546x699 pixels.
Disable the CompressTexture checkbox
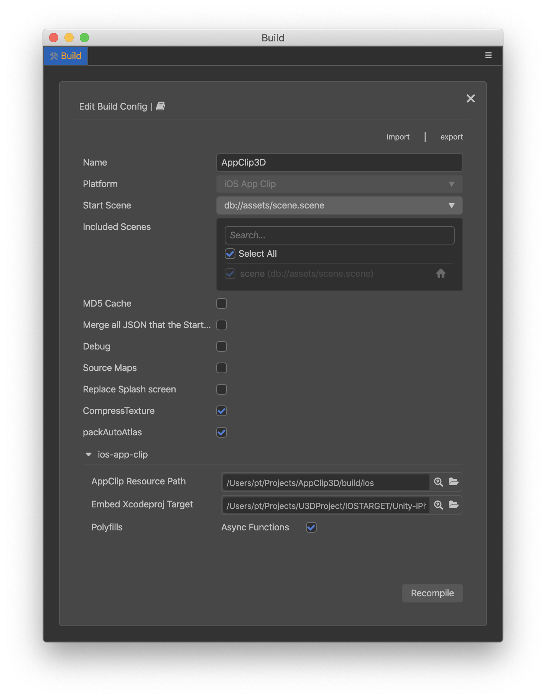click(222, 411)
